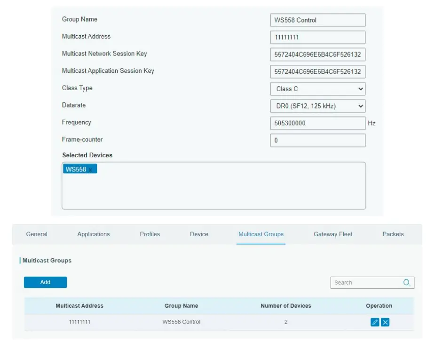
Task: Focus the Group Name field
Action: (x=317, y=20)
